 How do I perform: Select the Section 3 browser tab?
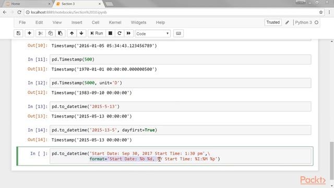[x=78, y=4]
